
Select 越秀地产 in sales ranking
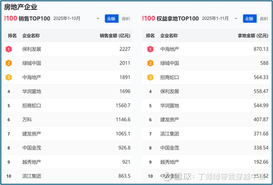click(x=32, y=162)
